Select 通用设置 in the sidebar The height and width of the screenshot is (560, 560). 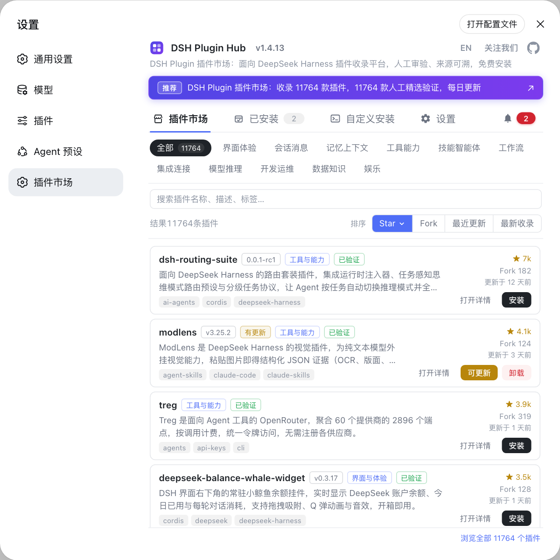[x=66, y=59]
